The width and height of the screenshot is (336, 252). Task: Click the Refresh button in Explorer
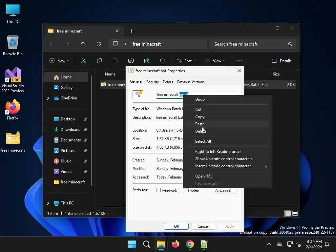tap(98, 44)
